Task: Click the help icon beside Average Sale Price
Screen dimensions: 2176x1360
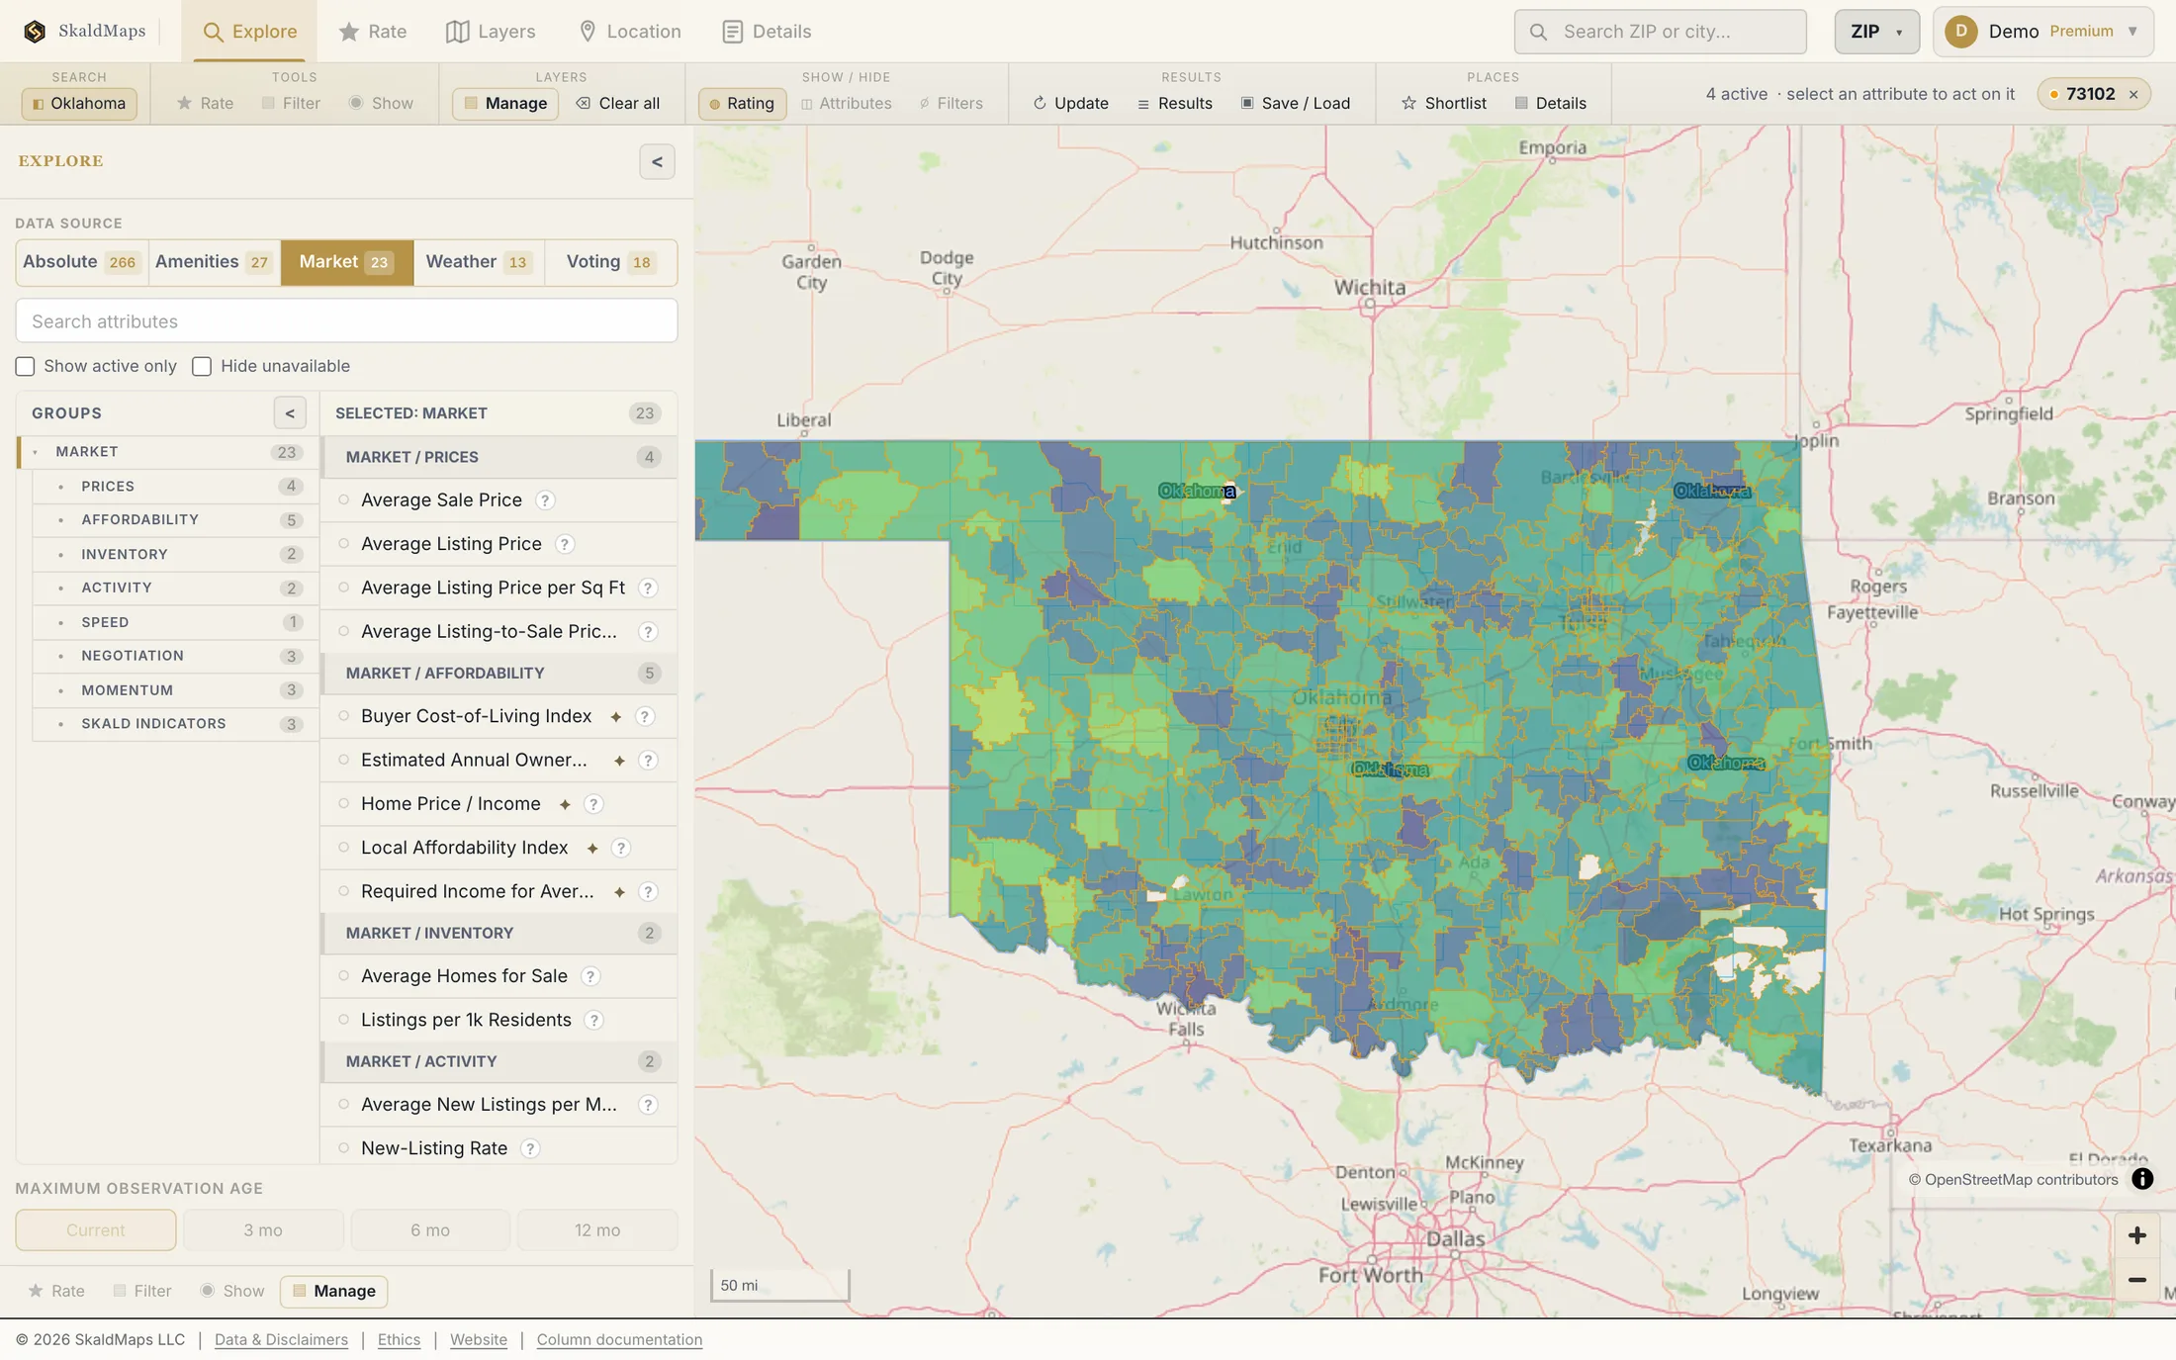Action: 545,500
